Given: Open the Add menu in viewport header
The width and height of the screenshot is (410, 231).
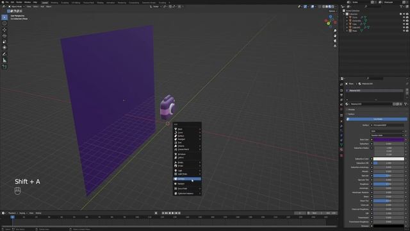Looking at the screenshot, I should pyautogui.click(x=42, y=6).
